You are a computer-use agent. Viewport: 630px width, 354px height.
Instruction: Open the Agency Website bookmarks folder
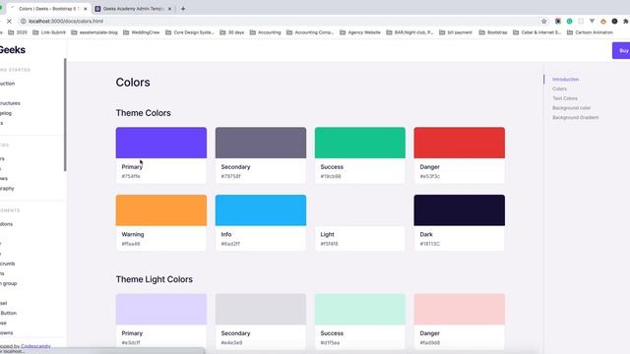click(360, 32)
